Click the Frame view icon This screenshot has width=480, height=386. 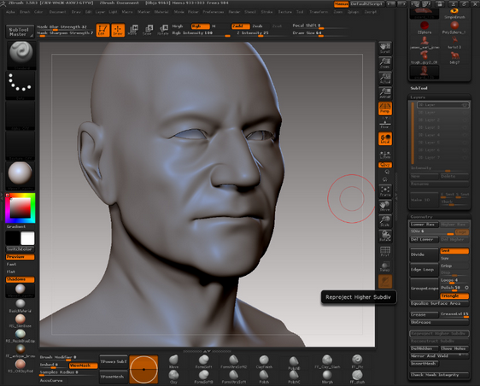pos(385,191)
